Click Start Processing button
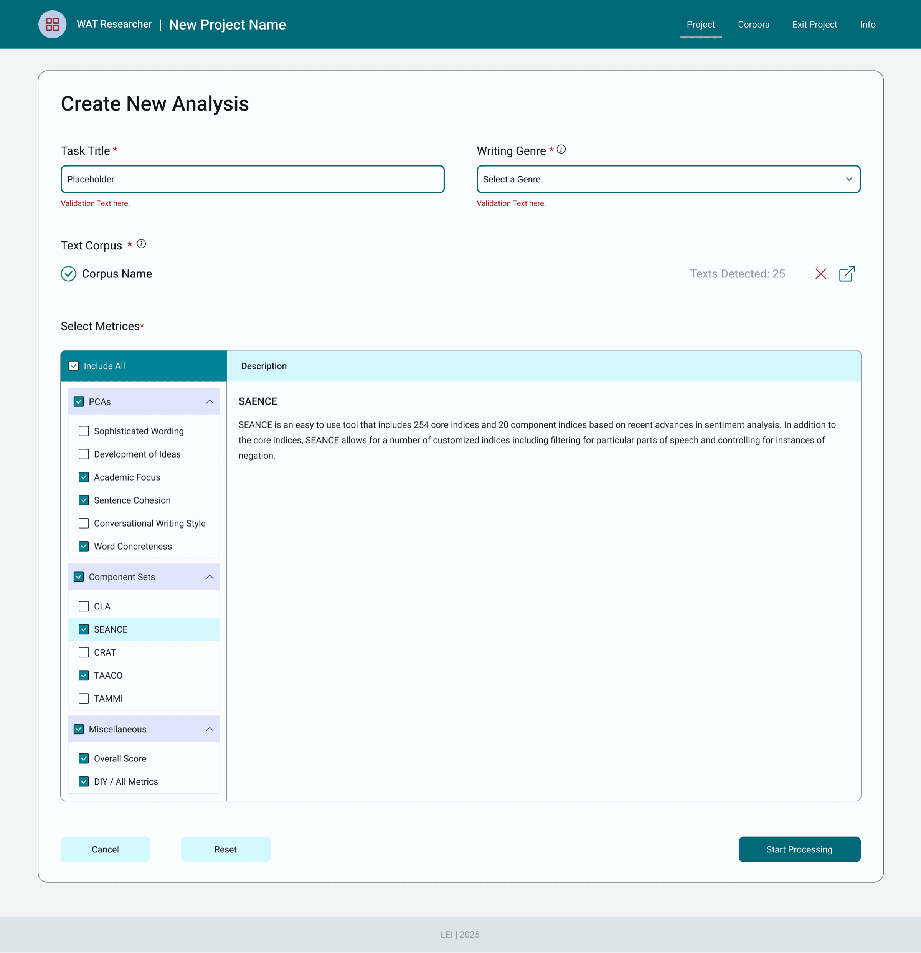Viewport: 921px width, 953px height. click(x=799, y=849)
